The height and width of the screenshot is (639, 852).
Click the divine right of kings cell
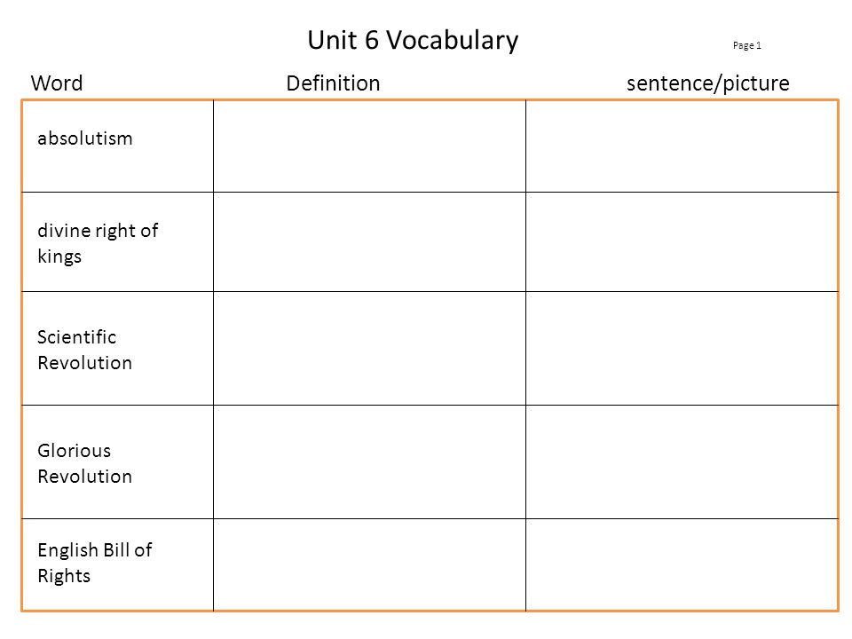tap(117, 241)
